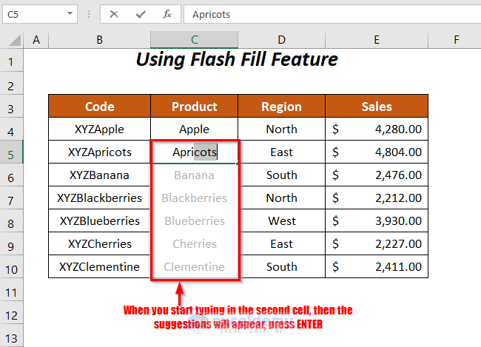This screenshot has width=481, height=347.
Task: Select Region cell 'West'
Action: [281, 221]
